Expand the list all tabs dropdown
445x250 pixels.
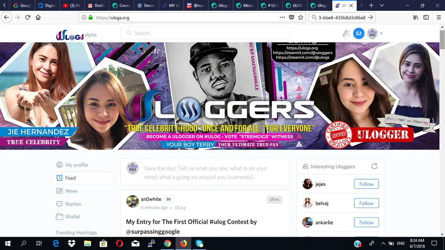[382, 6]
